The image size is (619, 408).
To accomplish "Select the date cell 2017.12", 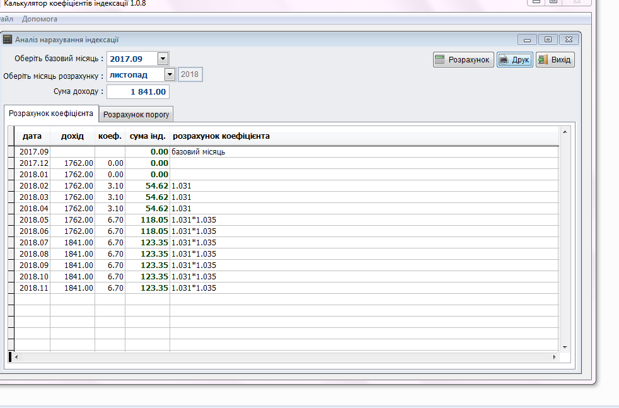I will click(x=32, y=163).
